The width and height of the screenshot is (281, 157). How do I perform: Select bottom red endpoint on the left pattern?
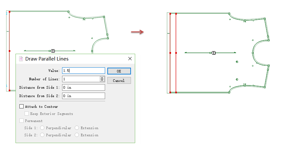(x=9, y=90)
